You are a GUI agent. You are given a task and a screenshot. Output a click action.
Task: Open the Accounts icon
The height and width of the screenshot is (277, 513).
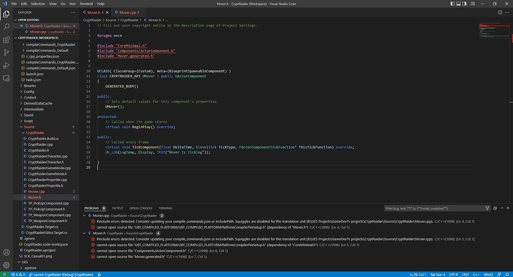tap(6, 252)
